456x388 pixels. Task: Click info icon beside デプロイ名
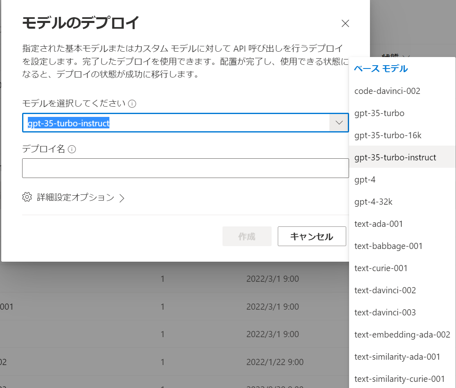(72, 149)
